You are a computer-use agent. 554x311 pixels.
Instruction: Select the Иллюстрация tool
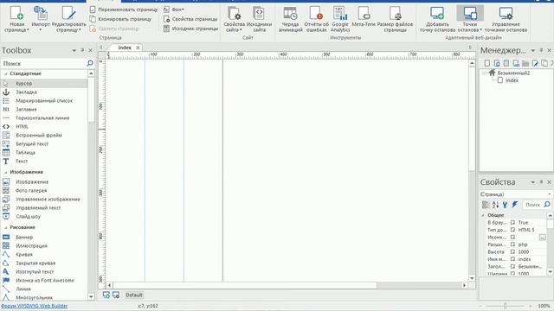click(44, 245)
